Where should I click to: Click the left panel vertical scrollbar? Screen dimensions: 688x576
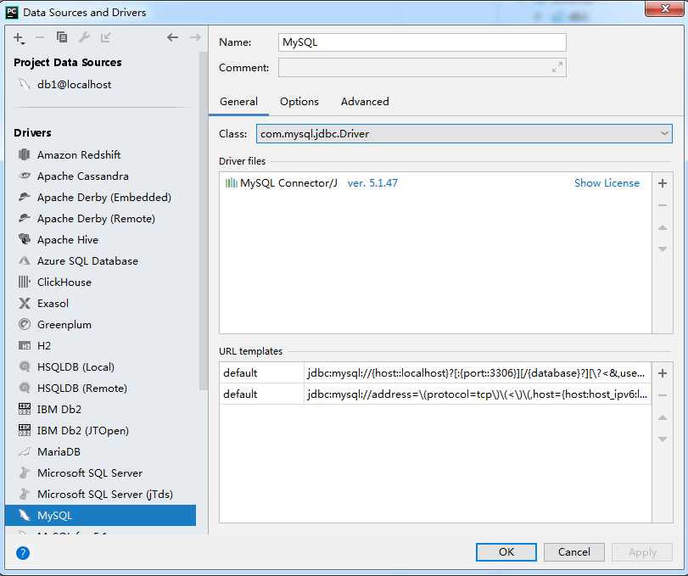click(203, 220)
